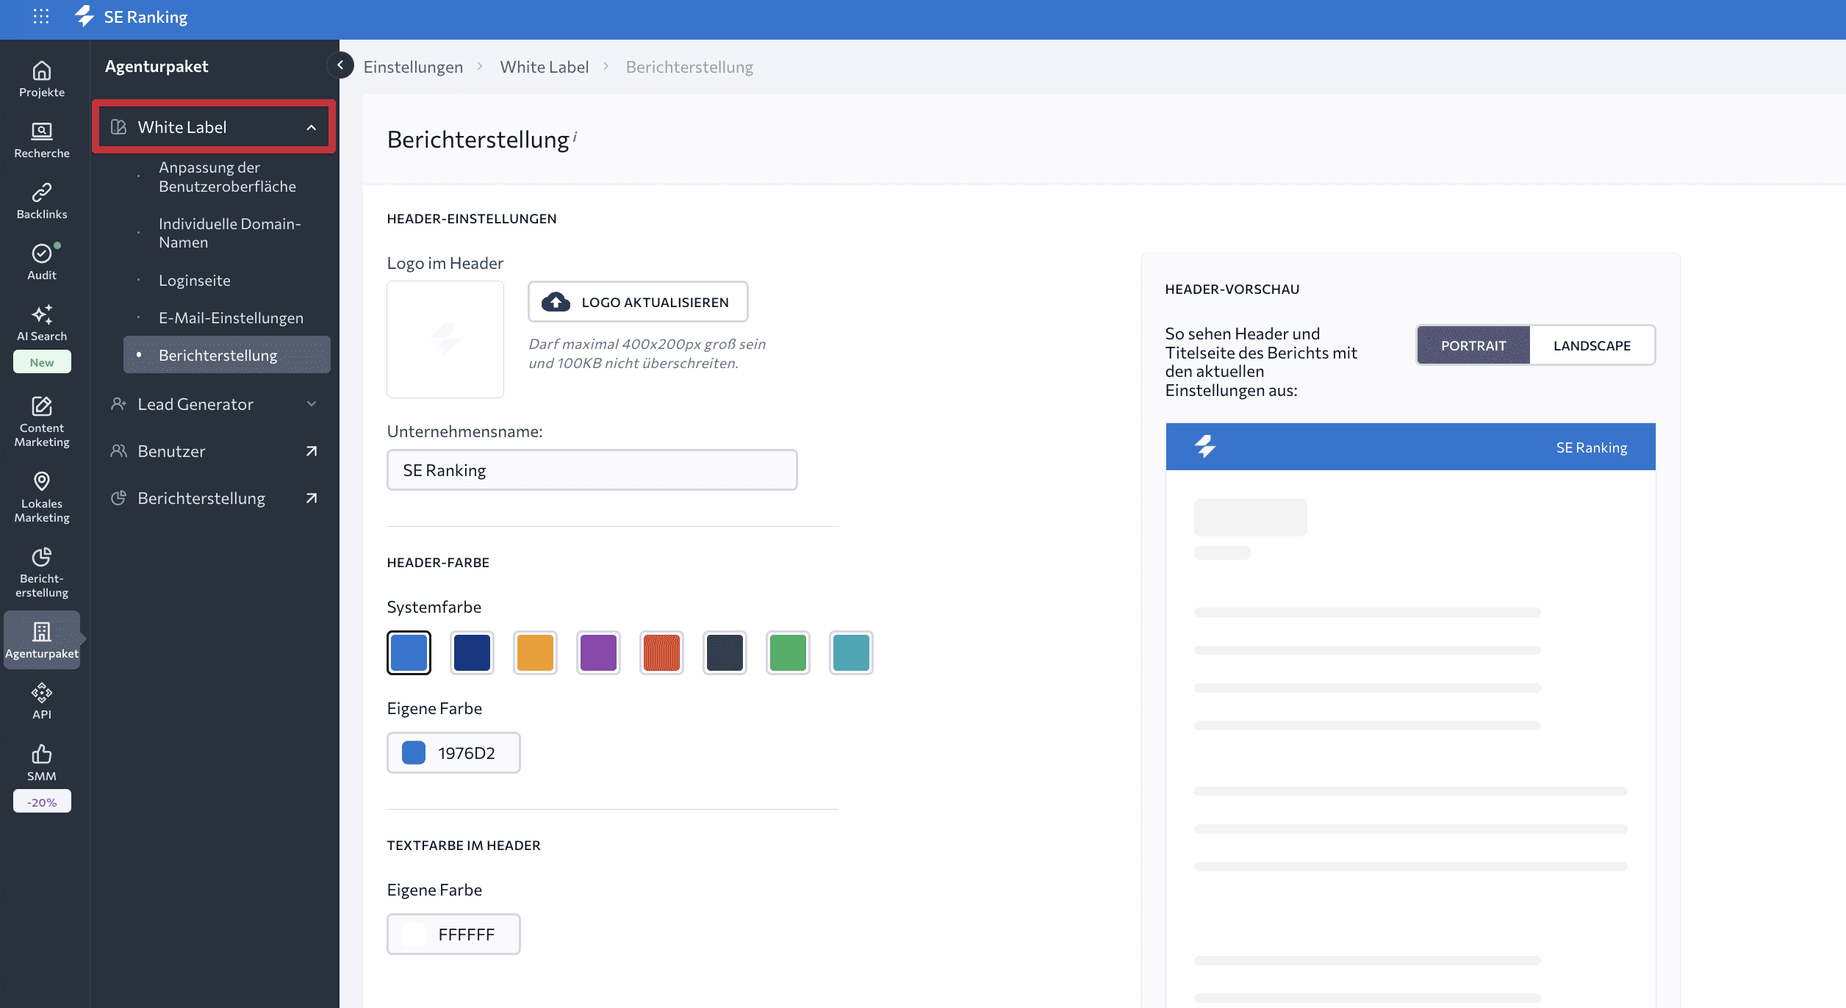This screenshot has height=1008, width=1846.
Task: Open E-Mail-Einstellungen submenu item
Action: (x=231, y=318)
